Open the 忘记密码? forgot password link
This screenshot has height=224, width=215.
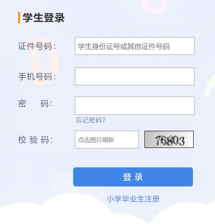click(90, 120)
